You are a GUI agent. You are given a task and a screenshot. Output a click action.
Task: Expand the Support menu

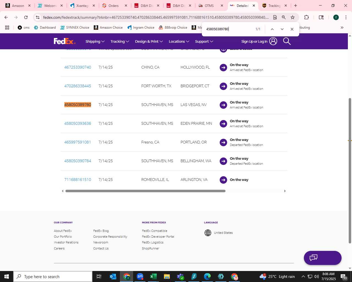point(204,41)
